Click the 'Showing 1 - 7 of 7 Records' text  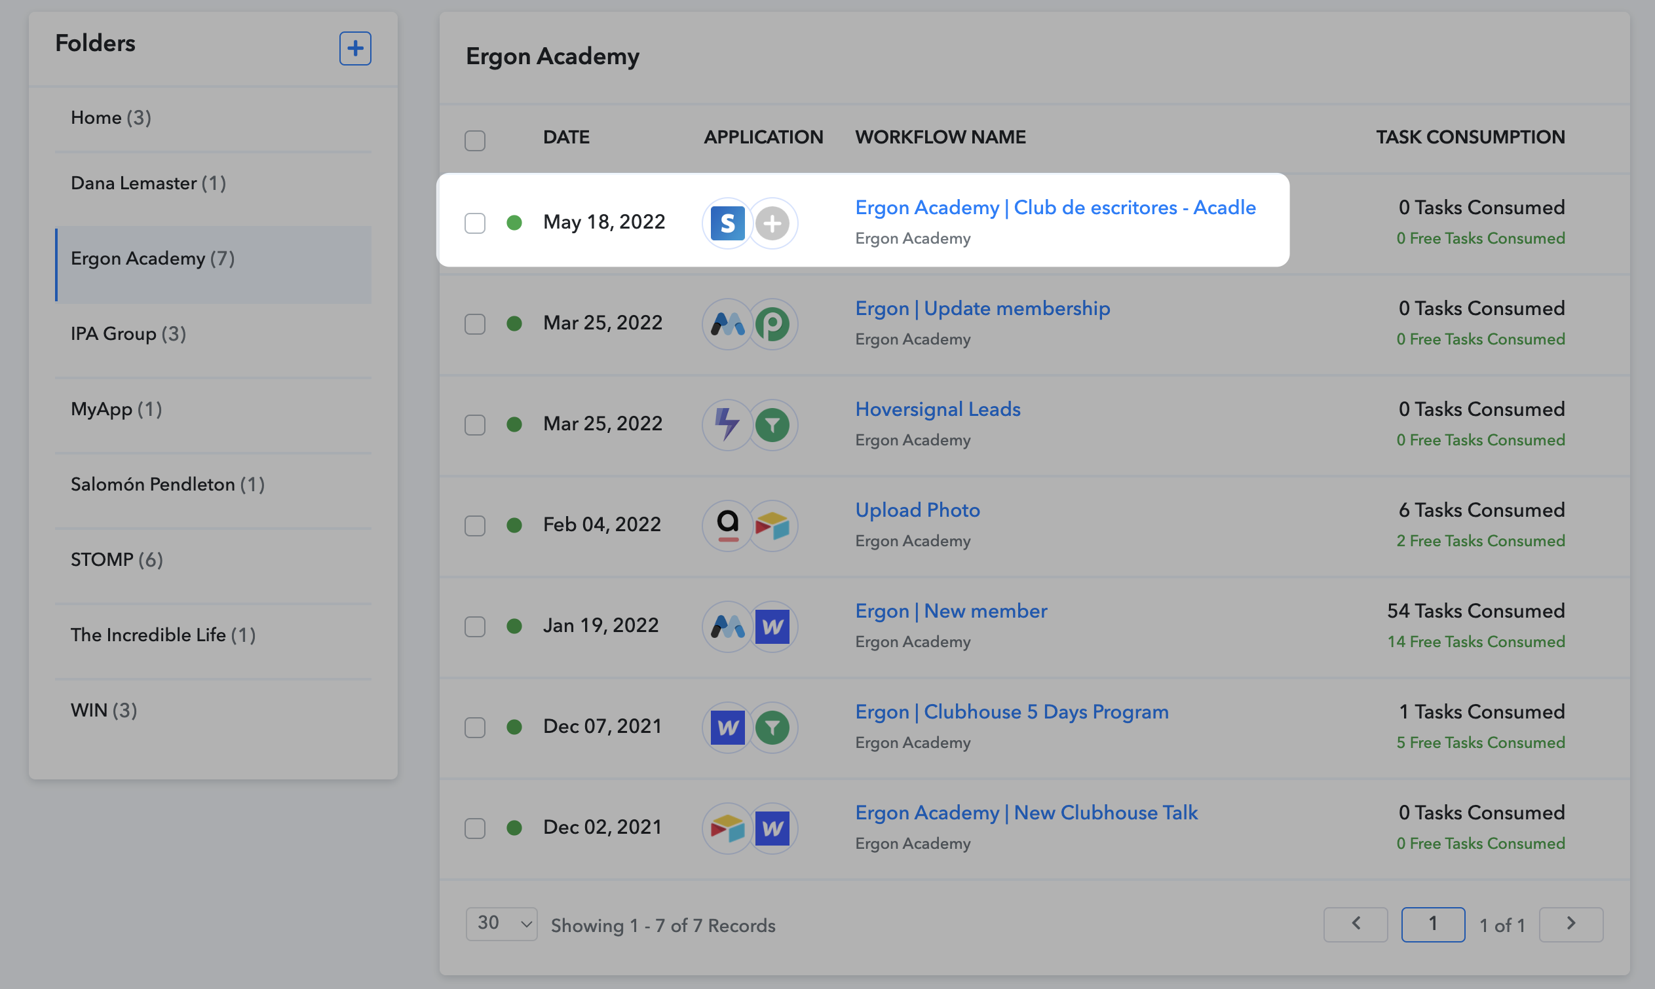coord(663,925)
